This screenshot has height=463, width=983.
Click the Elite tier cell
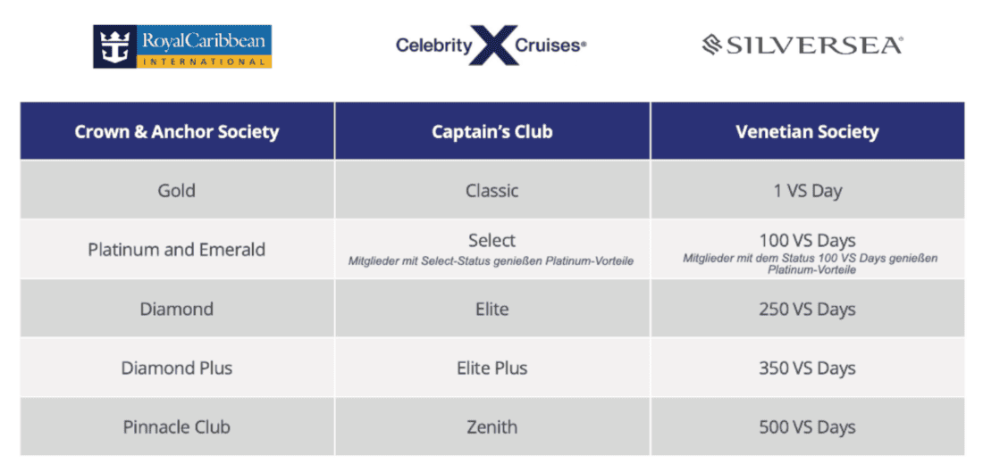pos(492,309)
